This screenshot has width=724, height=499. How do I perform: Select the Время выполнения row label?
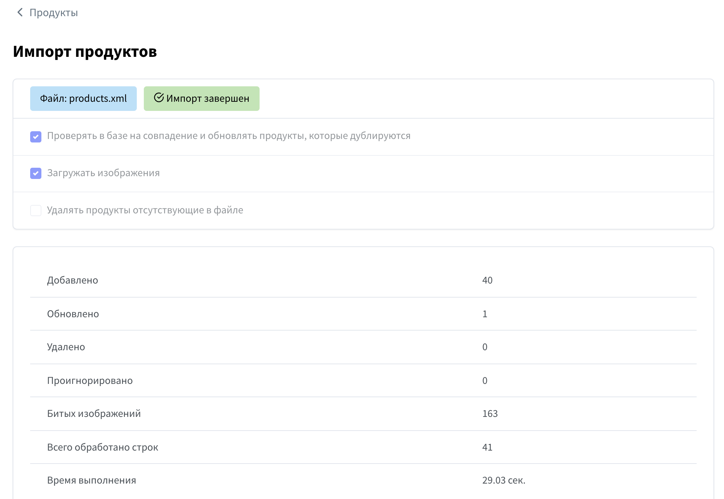click(92, 480)
